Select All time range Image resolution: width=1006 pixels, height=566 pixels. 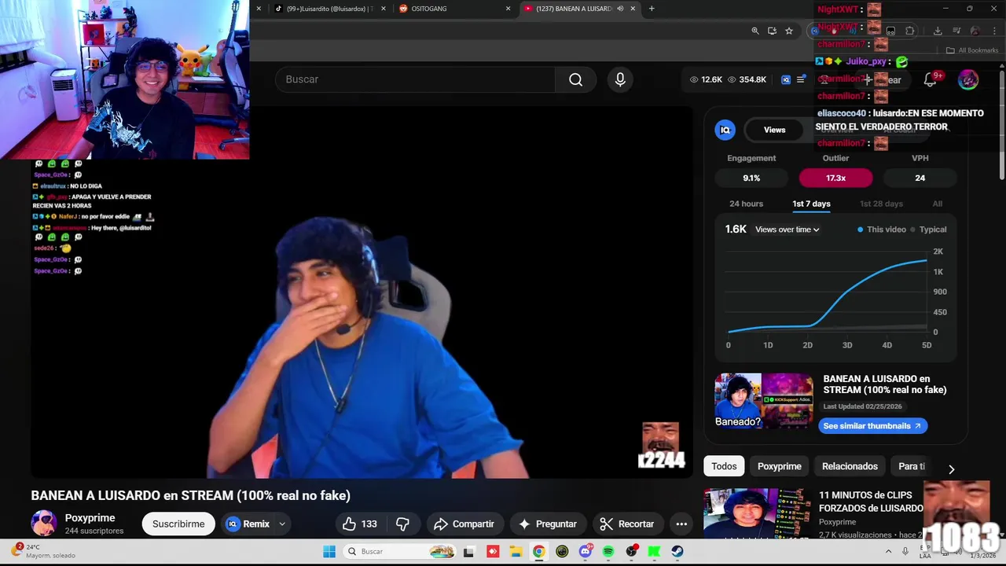pyautogui.click(x=938, y=204)
